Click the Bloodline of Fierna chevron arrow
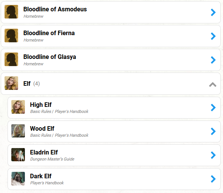Image resolution: width=223 pixels, height=193 pixels. point(213,36)
